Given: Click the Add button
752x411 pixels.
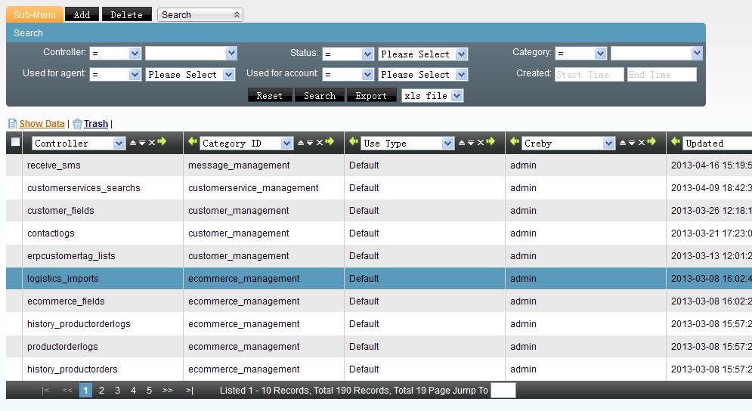Looking at the screenshot, I should tap(82, 14).
